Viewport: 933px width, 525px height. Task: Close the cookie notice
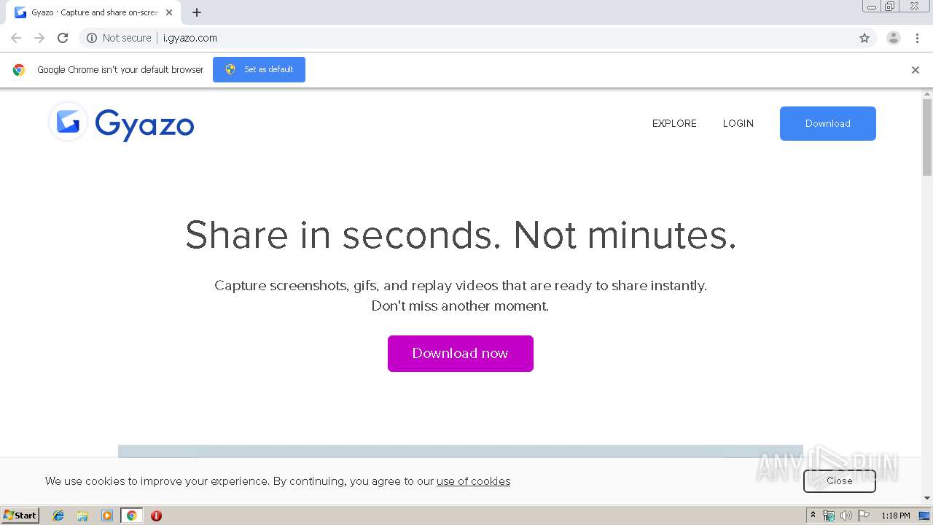(840, 481)
